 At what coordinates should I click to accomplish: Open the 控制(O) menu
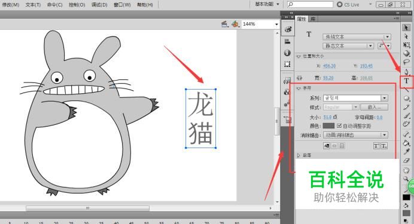click(x=77, y=5)
